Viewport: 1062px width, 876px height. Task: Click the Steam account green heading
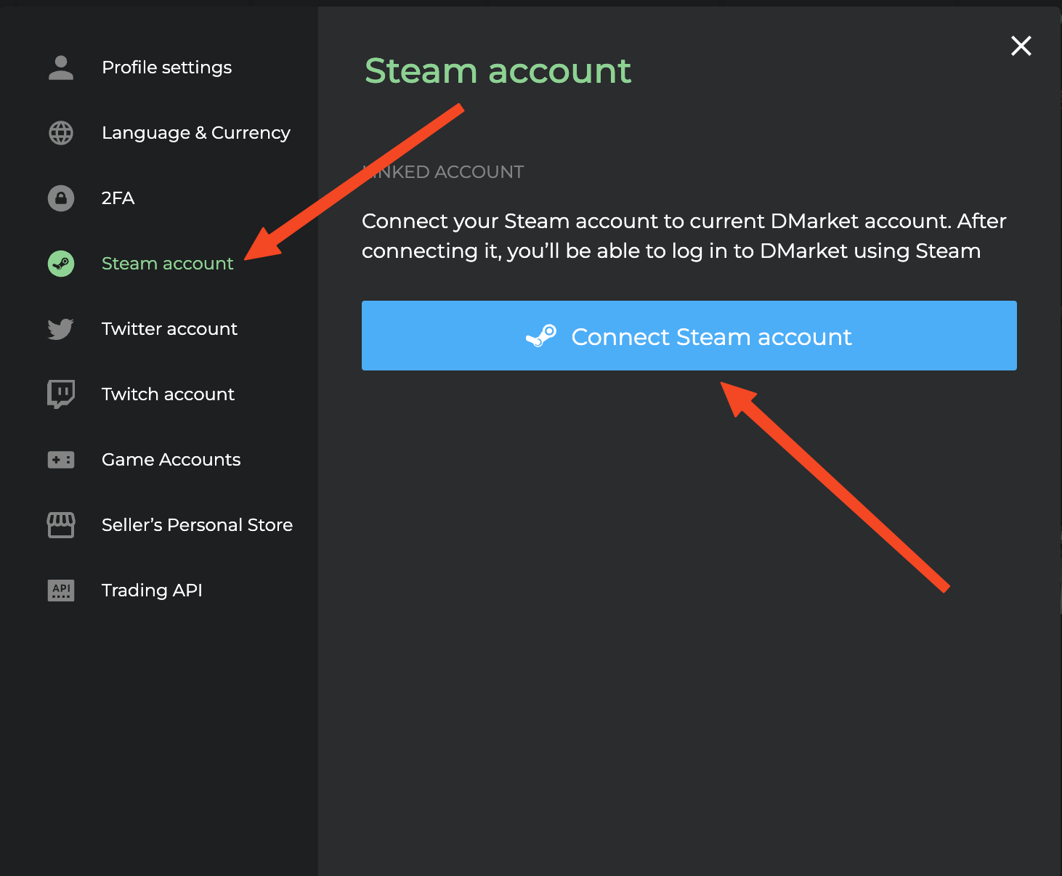498,71
